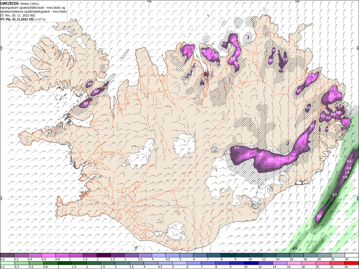Select the rain scale swatch labeled 0.5
The height and width of the screenshot is (269, 359).
(x=36, y=263)
